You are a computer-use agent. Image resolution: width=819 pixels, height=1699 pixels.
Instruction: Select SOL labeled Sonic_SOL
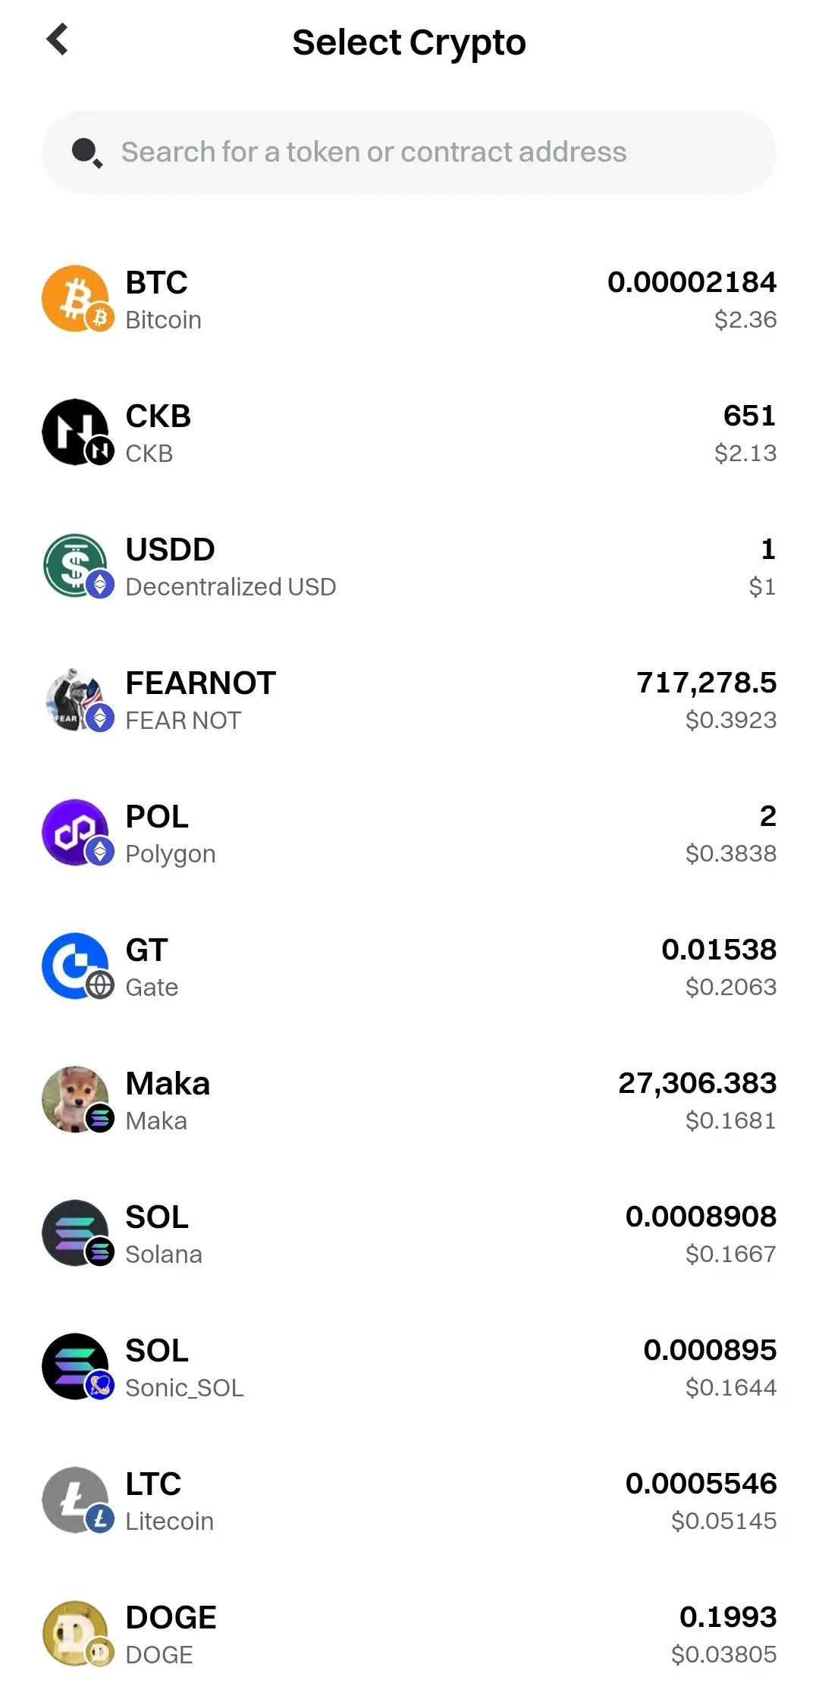(184, 1368)
